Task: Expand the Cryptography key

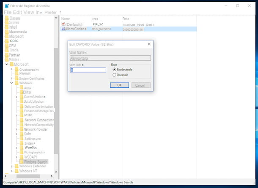Action: (11, 70)
